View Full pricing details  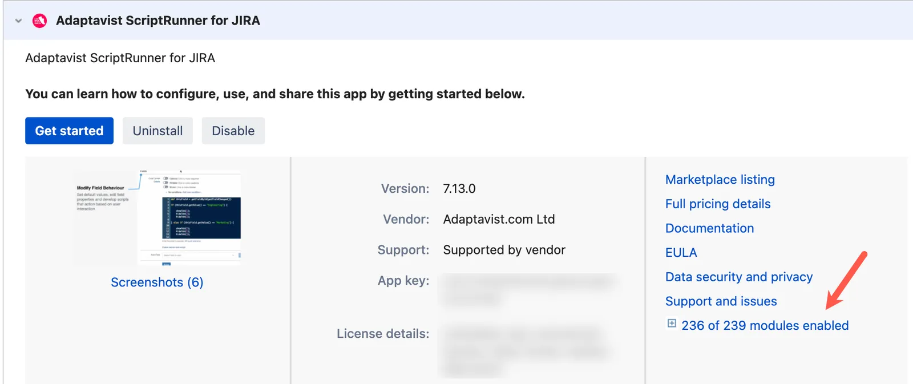pos(718,204)
